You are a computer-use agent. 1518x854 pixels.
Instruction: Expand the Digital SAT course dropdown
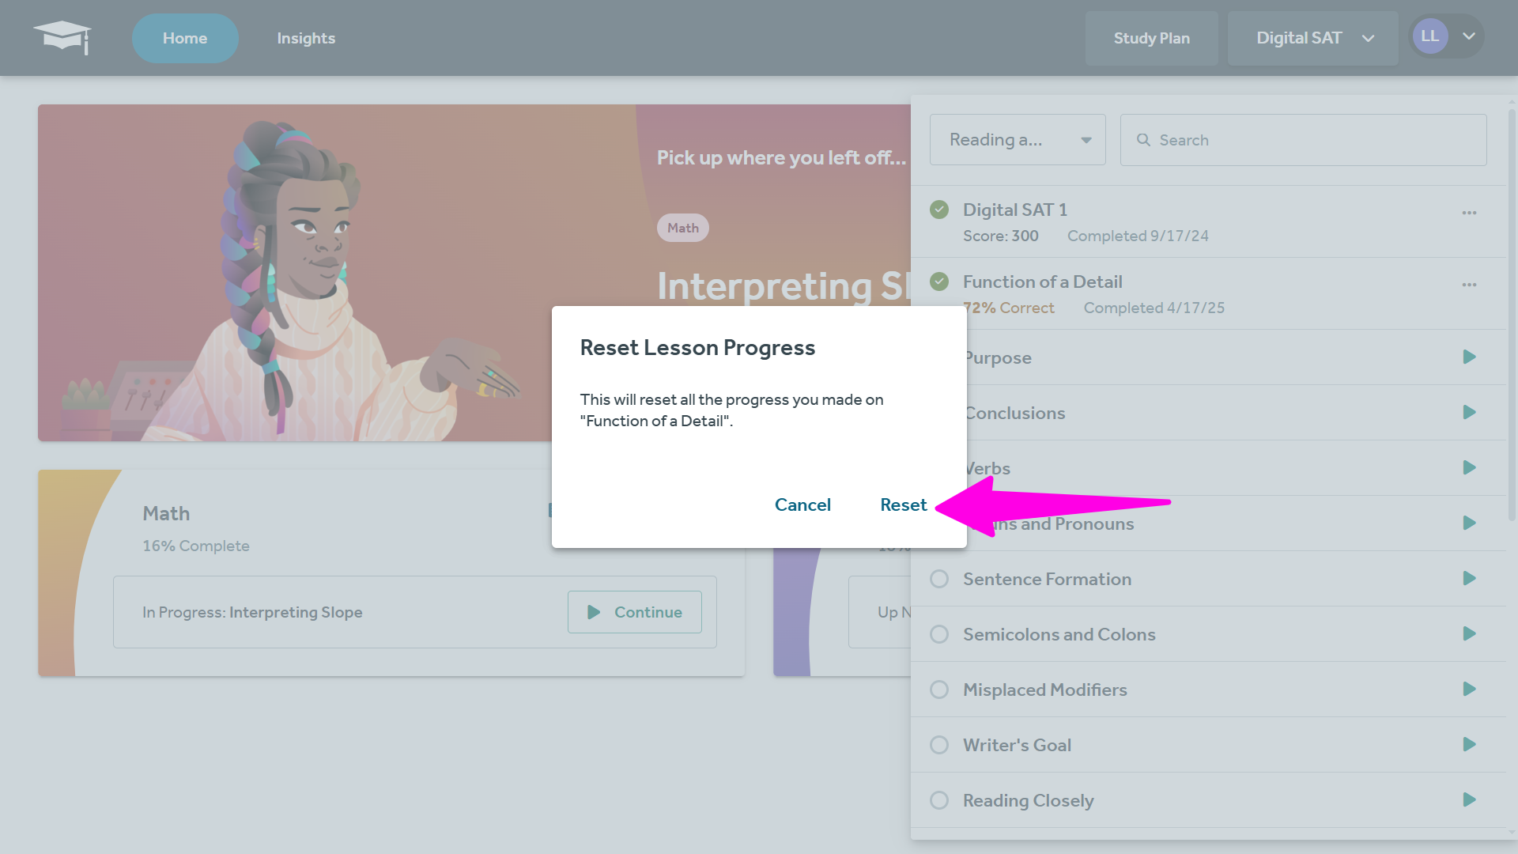pos(1313,38)
